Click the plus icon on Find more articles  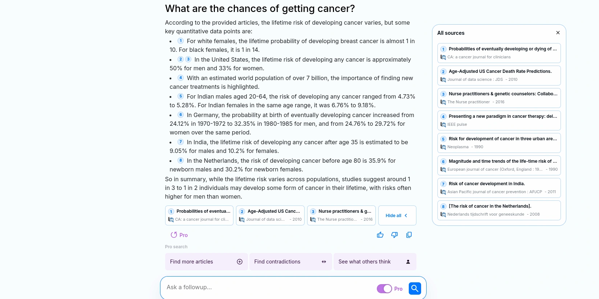coord(240,262)
